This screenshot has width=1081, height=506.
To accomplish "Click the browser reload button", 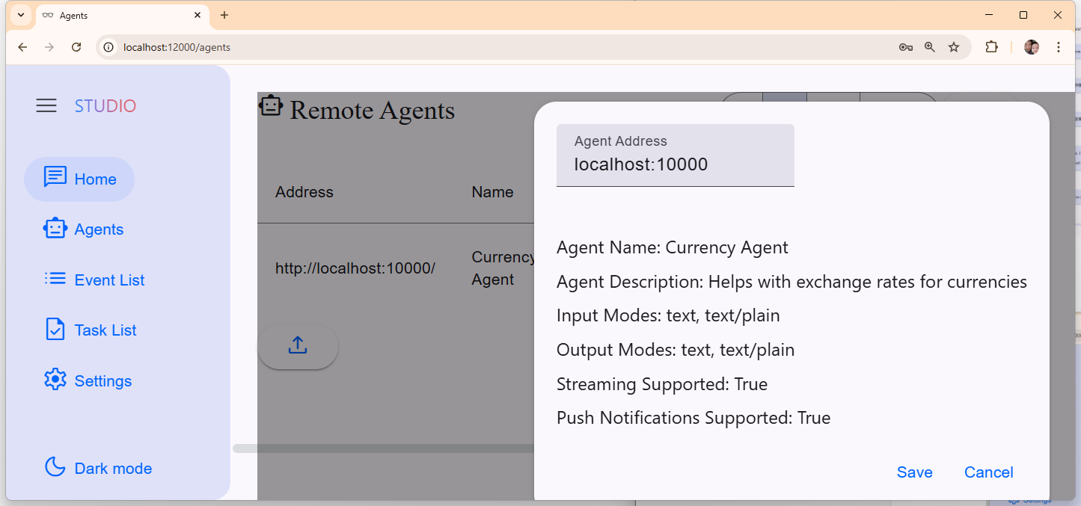I will click(x=76, y=47).
